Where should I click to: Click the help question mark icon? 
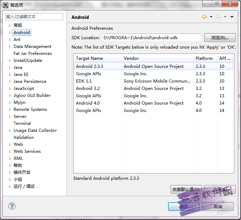point(12,206)
